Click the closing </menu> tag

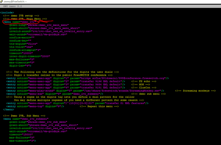tap(8, 110)
